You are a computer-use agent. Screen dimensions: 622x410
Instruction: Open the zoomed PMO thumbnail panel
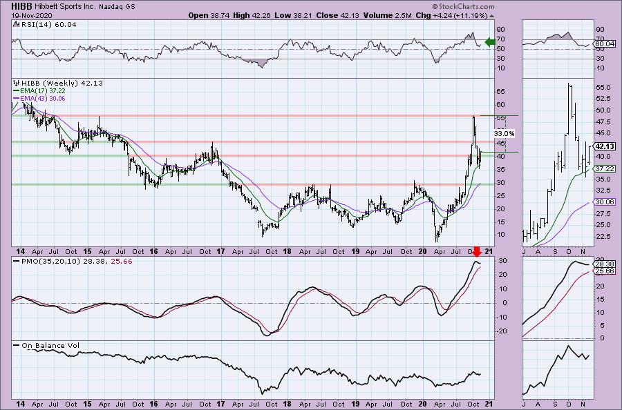click(x=558, y=298)
